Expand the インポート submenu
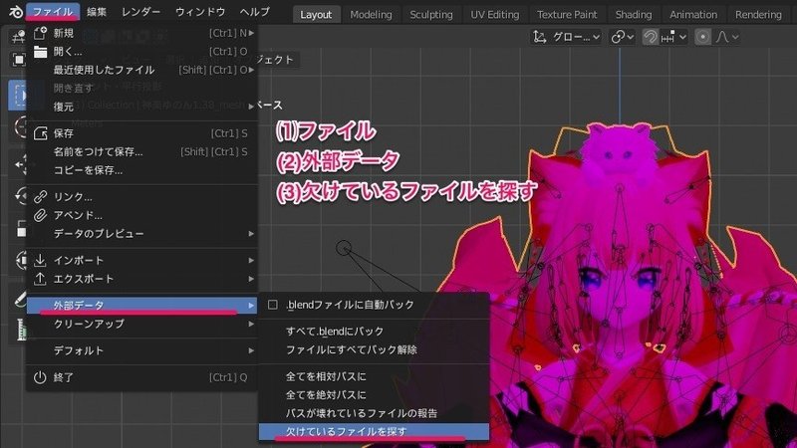The image size is (797, 448). pos(141,260)
